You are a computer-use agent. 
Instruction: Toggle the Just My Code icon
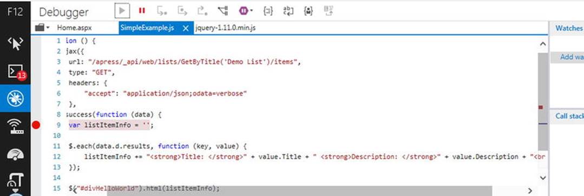pos(309,11)
